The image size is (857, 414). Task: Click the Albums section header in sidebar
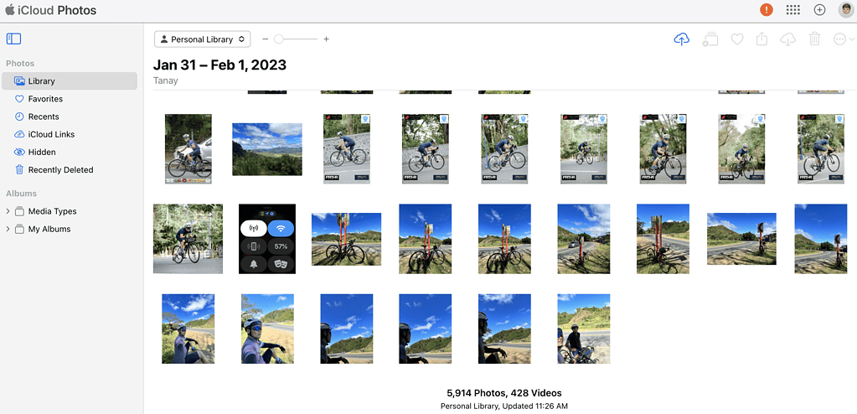(x=21, y=194)
